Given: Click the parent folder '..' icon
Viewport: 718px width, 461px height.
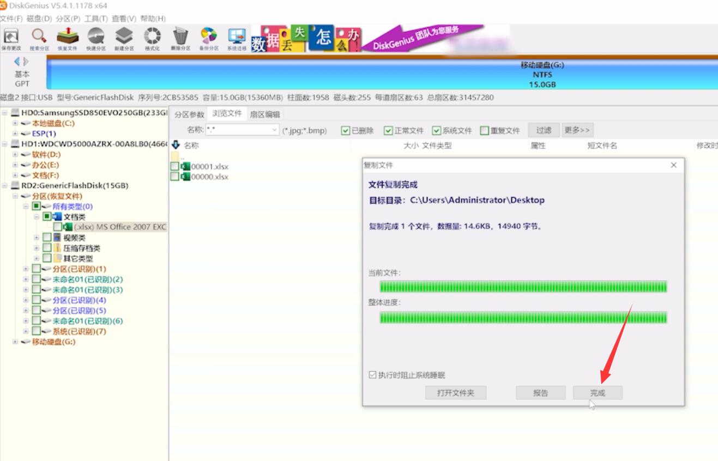Looking at the screenshot, I should click(176, 156).
